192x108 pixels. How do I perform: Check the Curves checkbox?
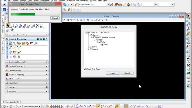point(91,47)
